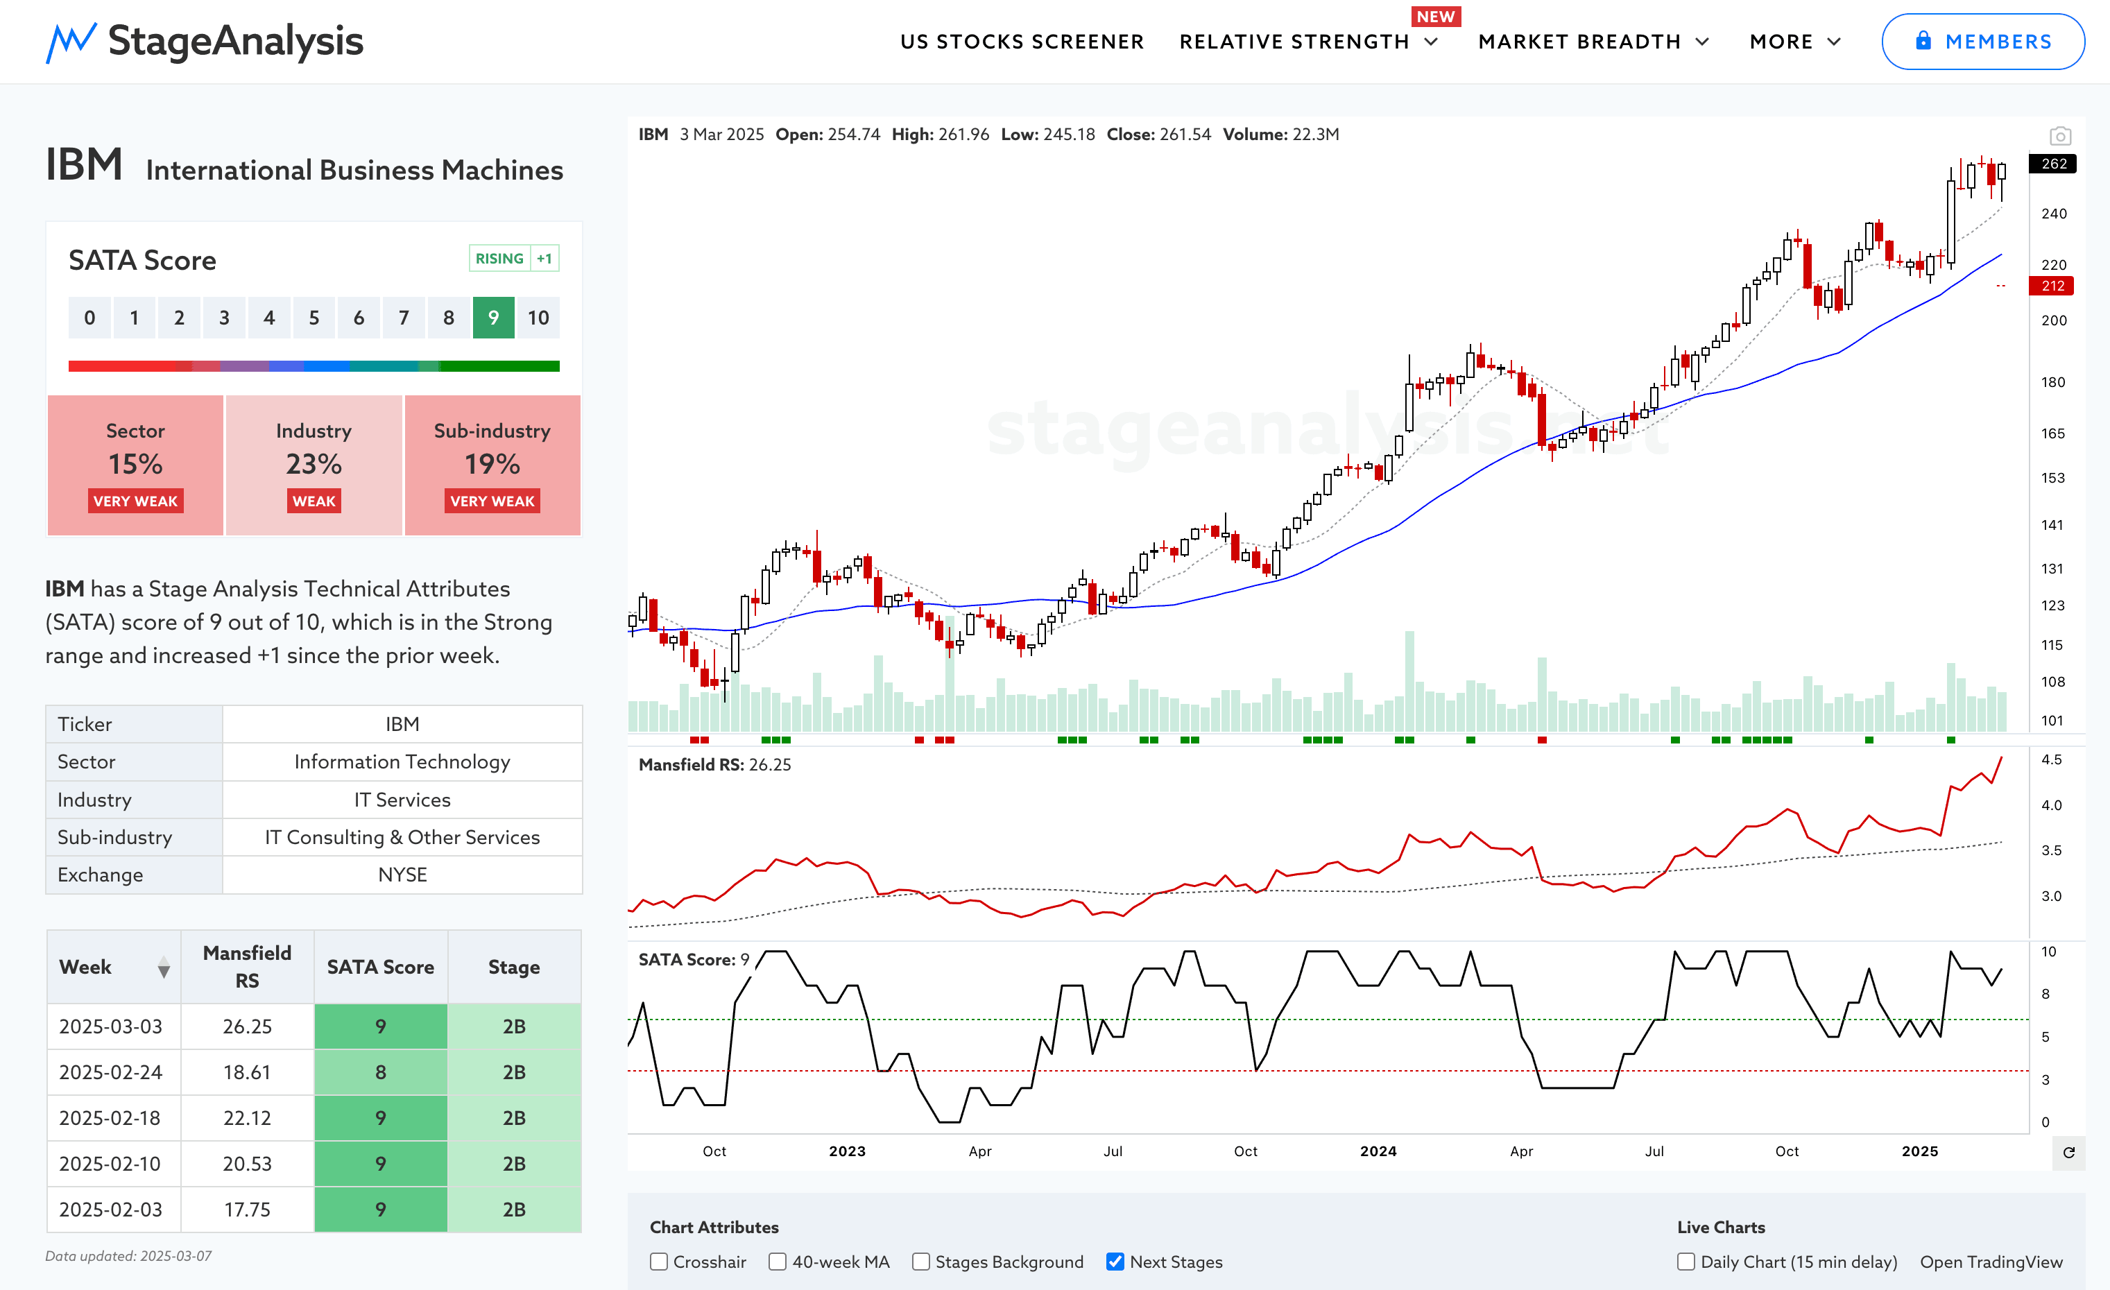This screenshot has height=1290, width=2110.
Task: Click the chart camera snapshot icon
Action: click(2059, 136)
